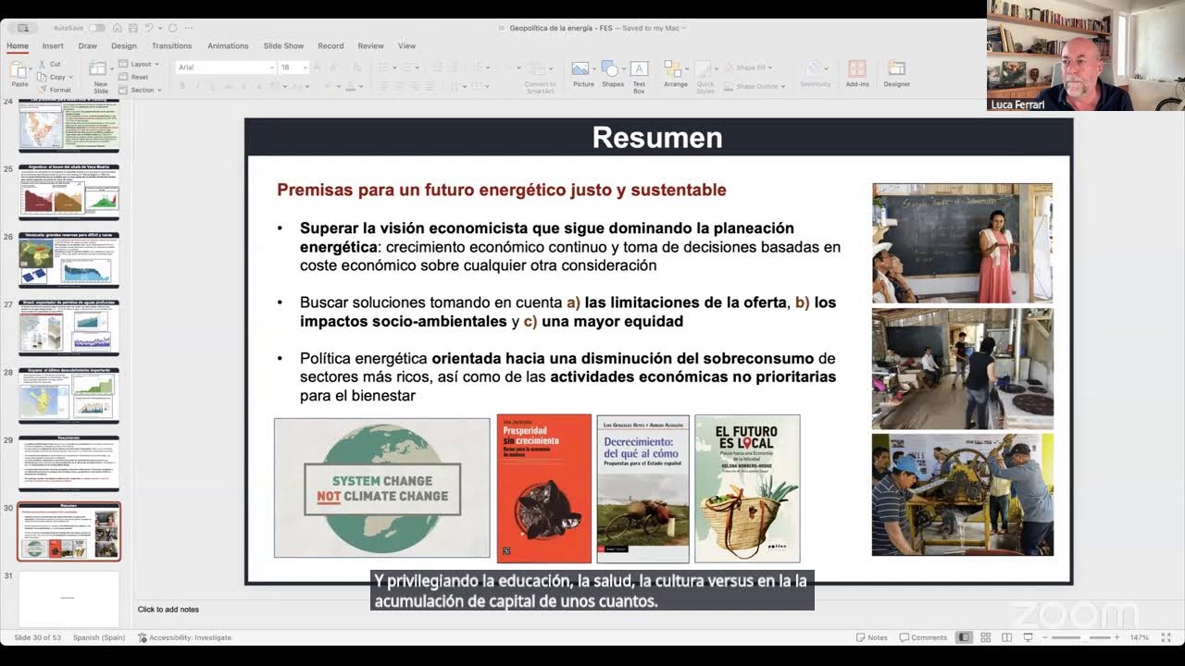Click the Resumen slide title
Viewport: 1185px width, 666px height.
[657, 138]
